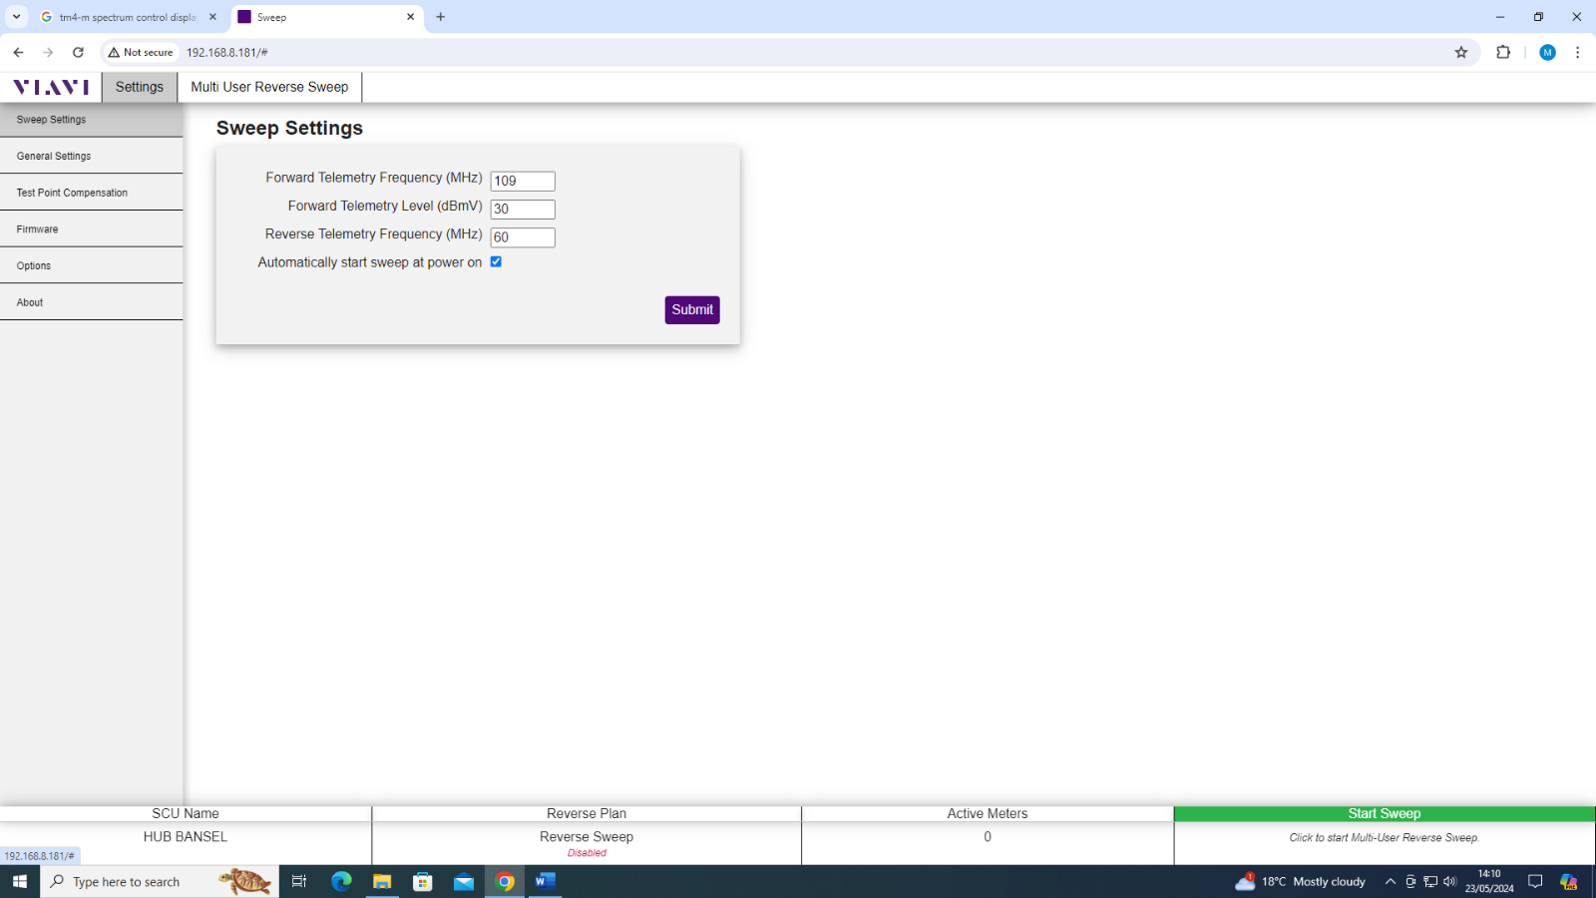This screenshot has width=1596, height=898.
Task: Bookmark this page with the star icon
Action: coord(1460,52)
